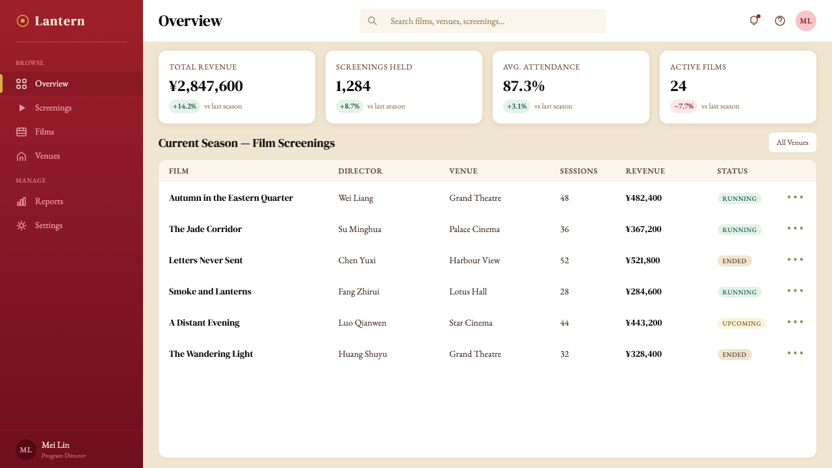
Task: Open three-dot menu for A Distant Evening
Action: click(795, 322)
